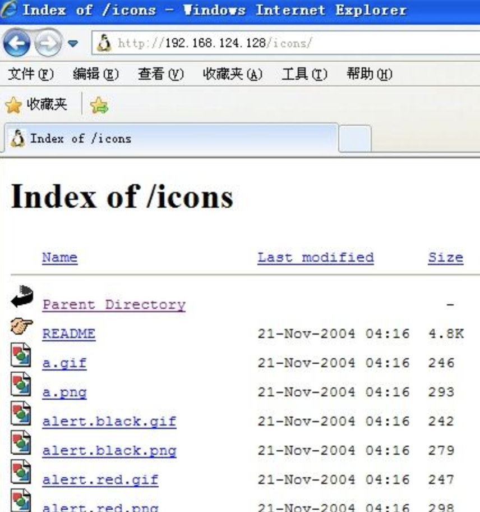Open the 查看(V) menu
Viewport: 480px width, 512px height.
161,74
